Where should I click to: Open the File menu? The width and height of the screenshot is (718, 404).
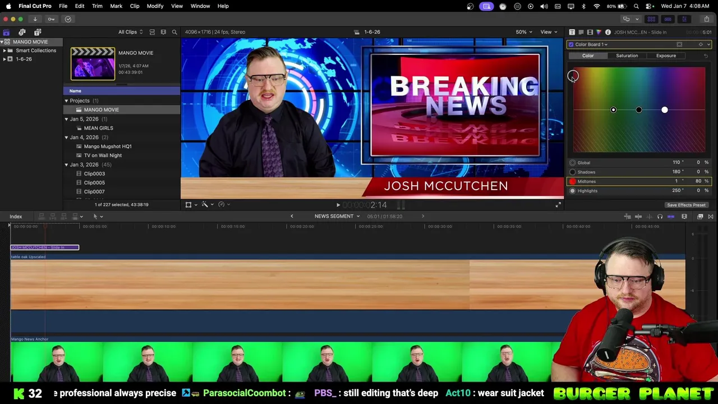(x=63, y=6)
